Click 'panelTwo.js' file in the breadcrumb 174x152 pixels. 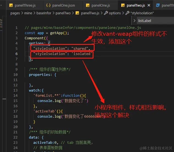[90, 13]
